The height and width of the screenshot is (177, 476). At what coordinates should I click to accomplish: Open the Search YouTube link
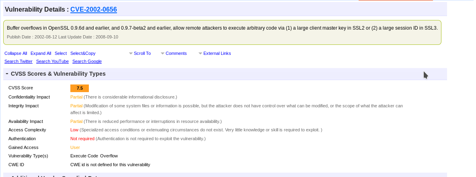[x=53, y=61]
